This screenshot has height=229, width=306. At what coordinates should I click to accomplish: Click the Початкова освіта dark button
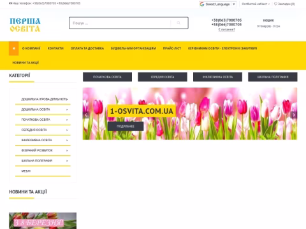pos(107,77)
